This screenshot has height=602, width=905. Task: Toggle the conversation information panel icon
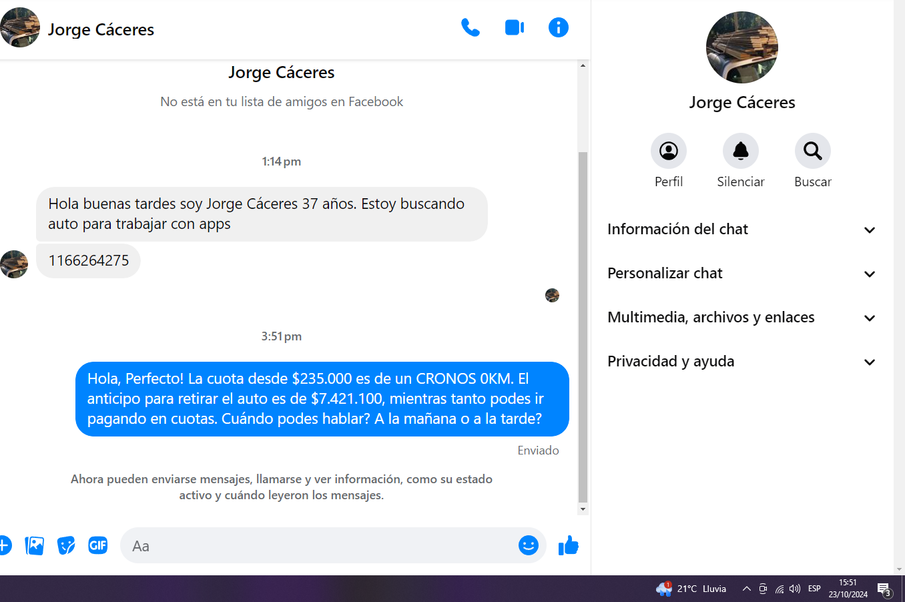point(559,27)
